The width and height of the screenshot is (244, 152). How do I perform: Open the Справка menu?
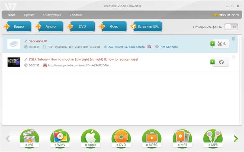click(x=76, y=15)
